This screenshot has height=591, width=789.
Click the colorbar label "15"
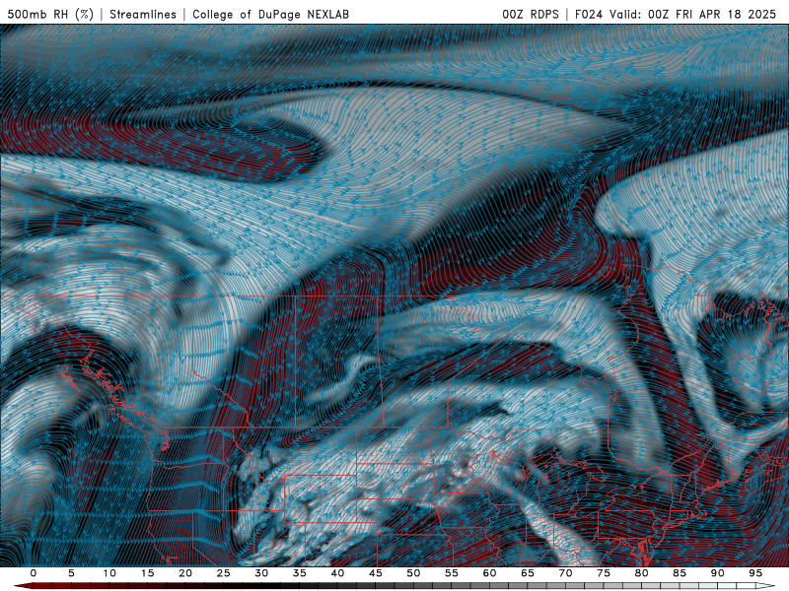coord(147,573)
